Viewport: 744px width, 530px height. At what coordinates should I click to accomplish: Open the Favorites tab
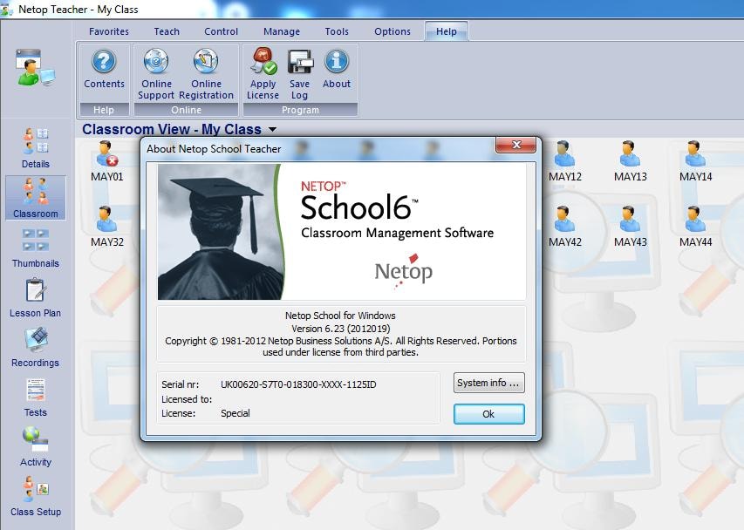coord(109,31)
